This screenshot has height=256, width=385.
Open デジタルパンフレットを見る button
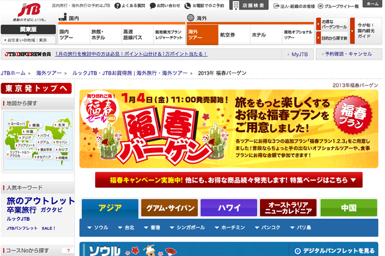pyautogui.click(x=334, y=251)
